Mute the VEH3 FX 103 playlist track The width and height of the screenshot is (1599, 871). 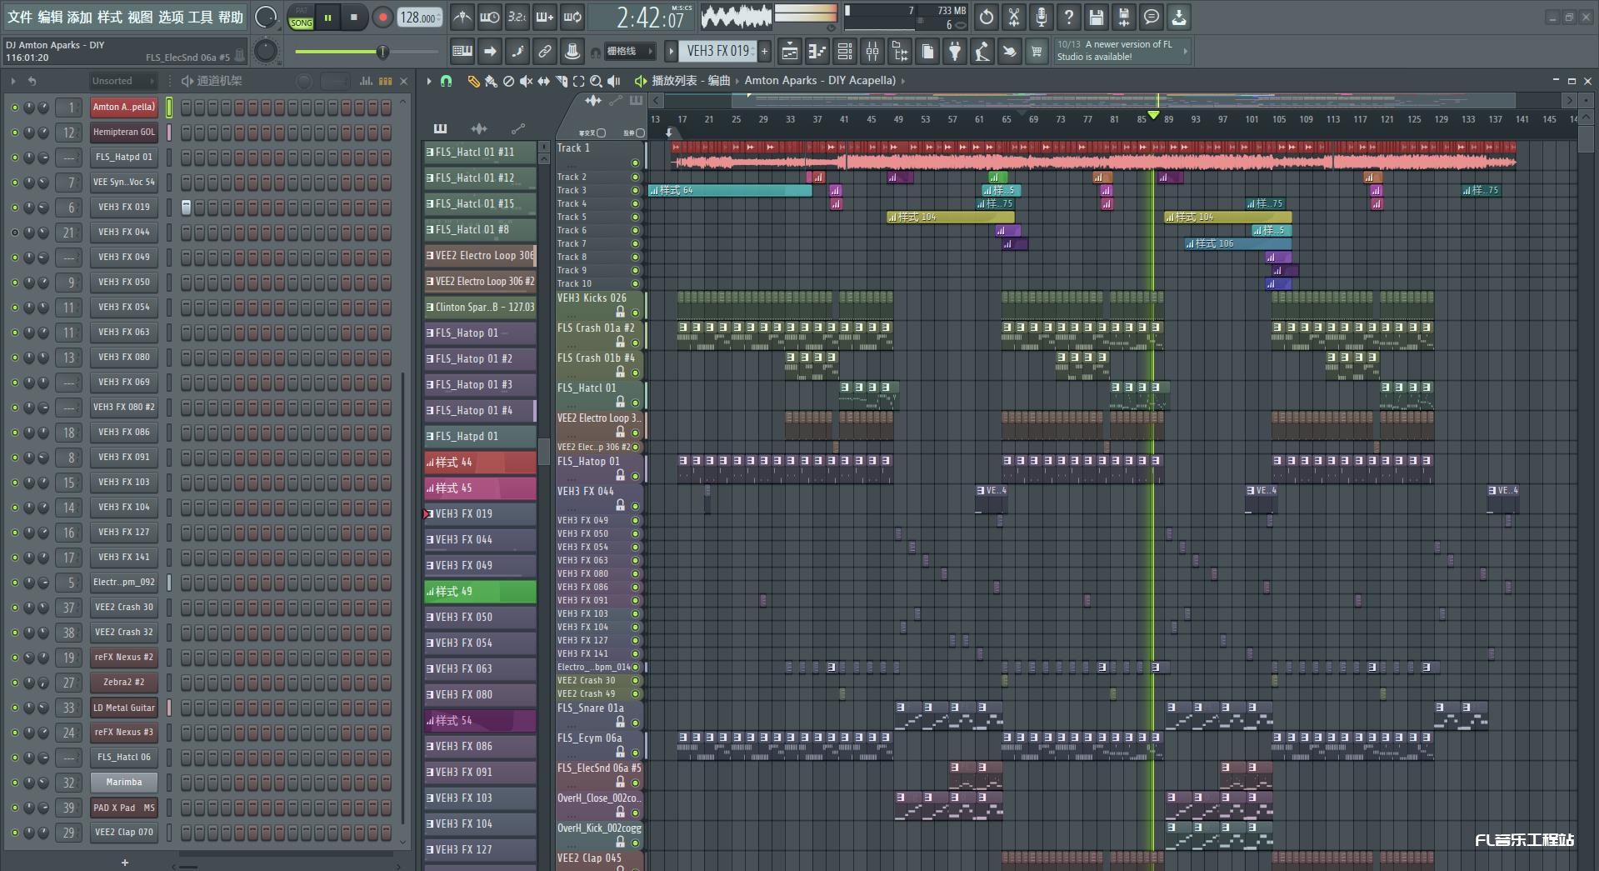click(x=635, y=613)
